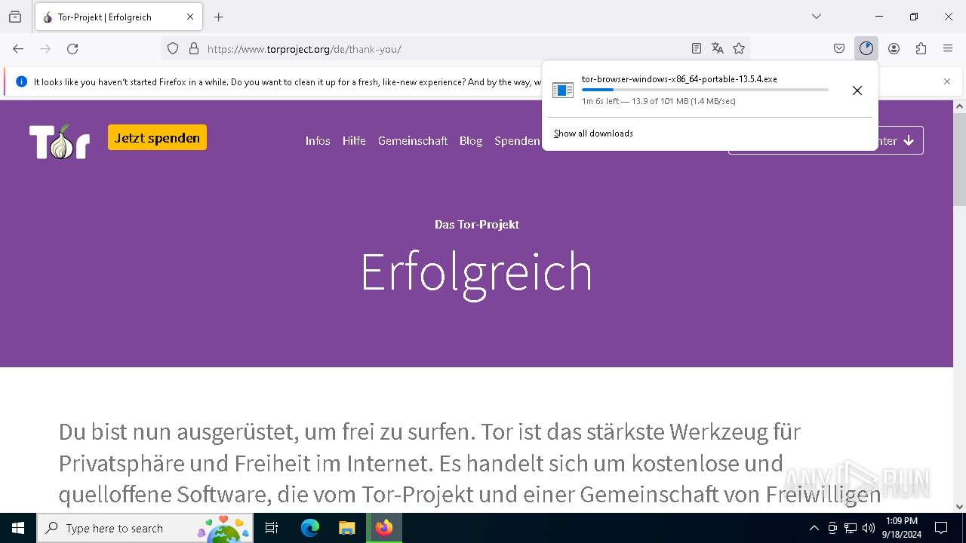Click the taskbar search box
The width and height of the screenshot is (966, 543).
146,528
